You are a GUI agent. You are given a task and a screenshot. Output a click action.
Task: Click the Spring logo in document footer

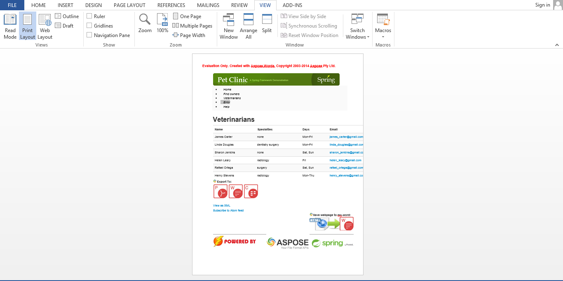click(333, 243)
